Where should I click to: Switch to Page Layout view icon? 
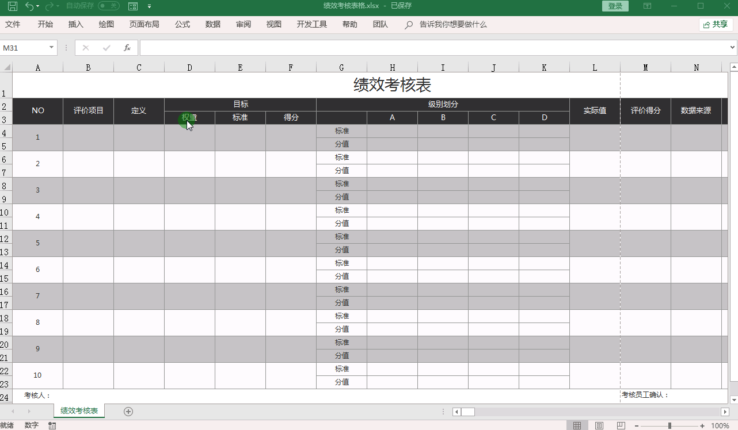pyautogui.click(x=599, y=425)
